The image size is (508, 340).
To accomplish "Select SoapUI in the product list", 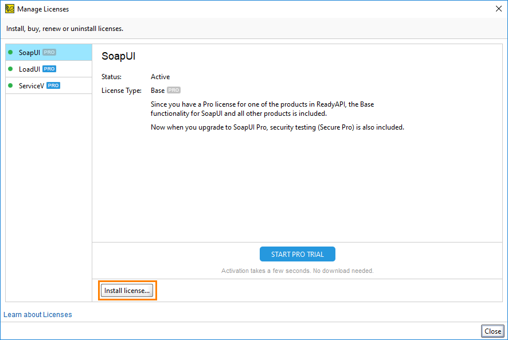I will tap(49, 52).
